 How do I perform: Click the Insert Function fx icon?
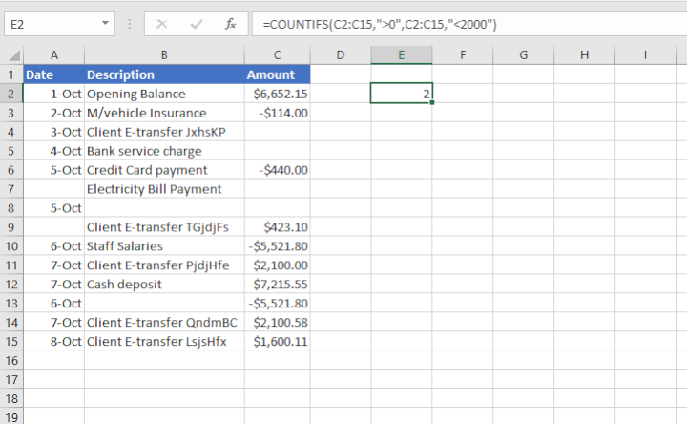pos(230,24)
